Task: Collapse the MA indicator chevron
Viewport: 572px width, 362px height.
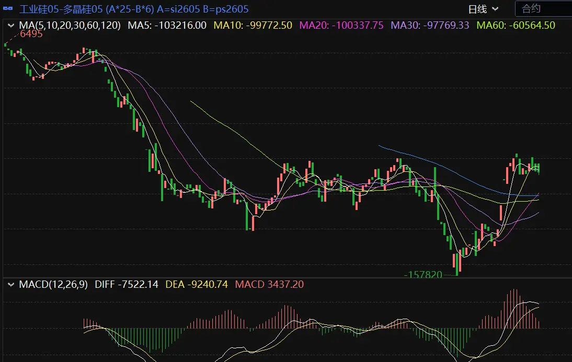Action: tap(11, 25)
